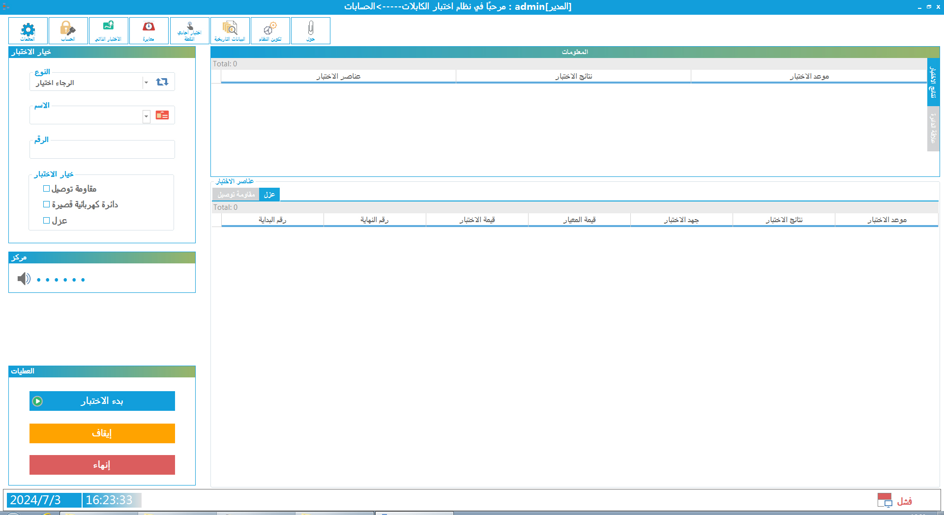The width and height of the screenshot is (944, 515).
Task: Launch the self-test toolbar icon
Action: point(108,30)
